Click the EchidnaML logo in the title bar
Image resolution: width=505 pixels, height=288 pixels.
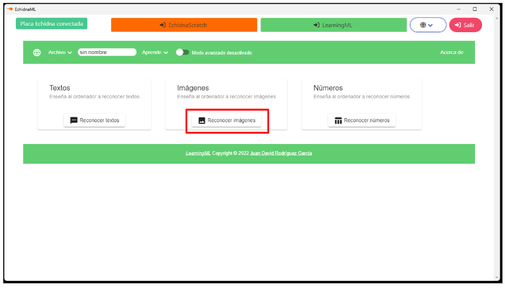tap(10, 9)
